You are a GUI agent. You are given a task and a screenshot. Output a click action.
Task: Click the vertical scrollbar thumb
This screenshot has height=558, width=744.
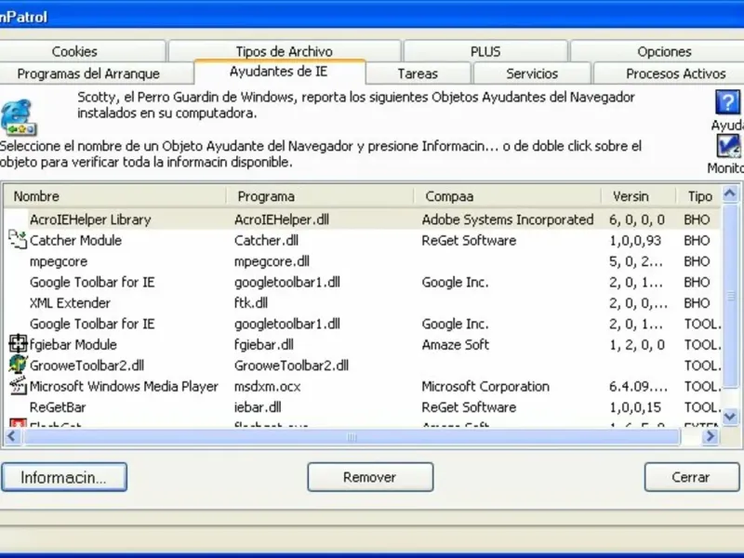coord(730,297)
